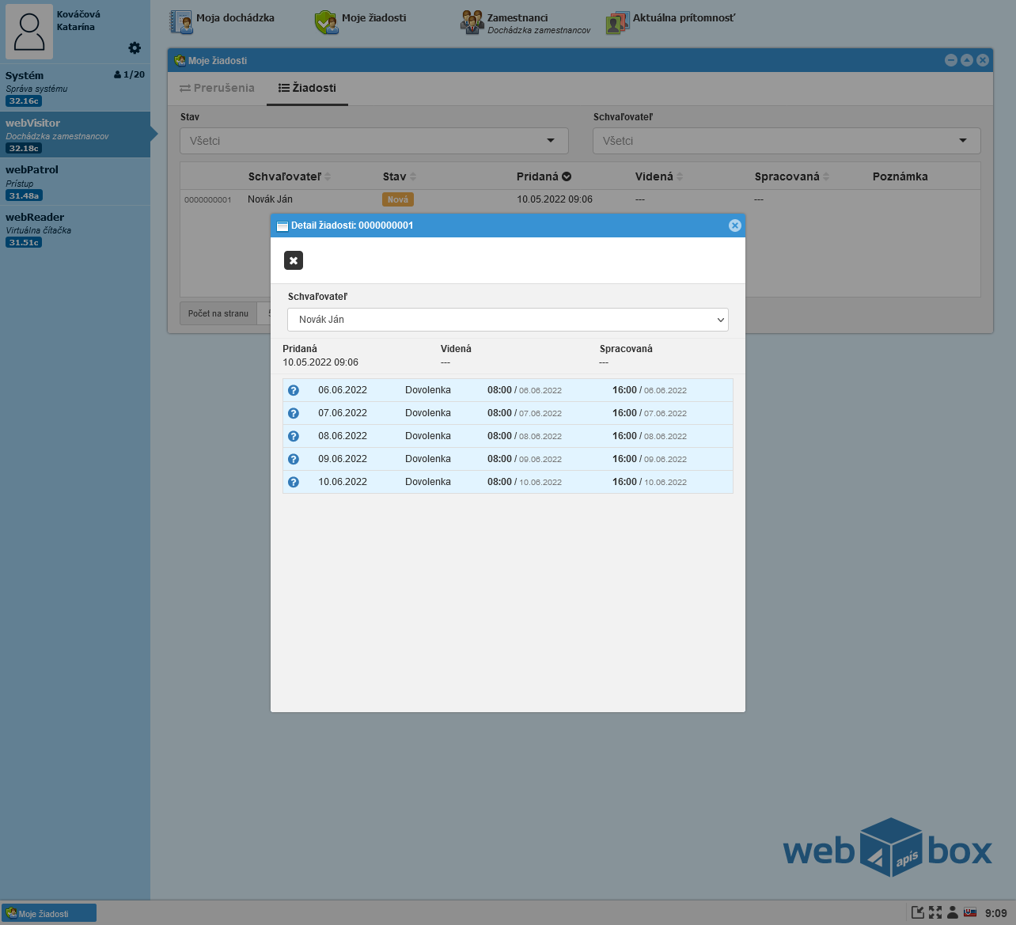Open Aktuálna prítomnosť icon

(x=617, y=22)
